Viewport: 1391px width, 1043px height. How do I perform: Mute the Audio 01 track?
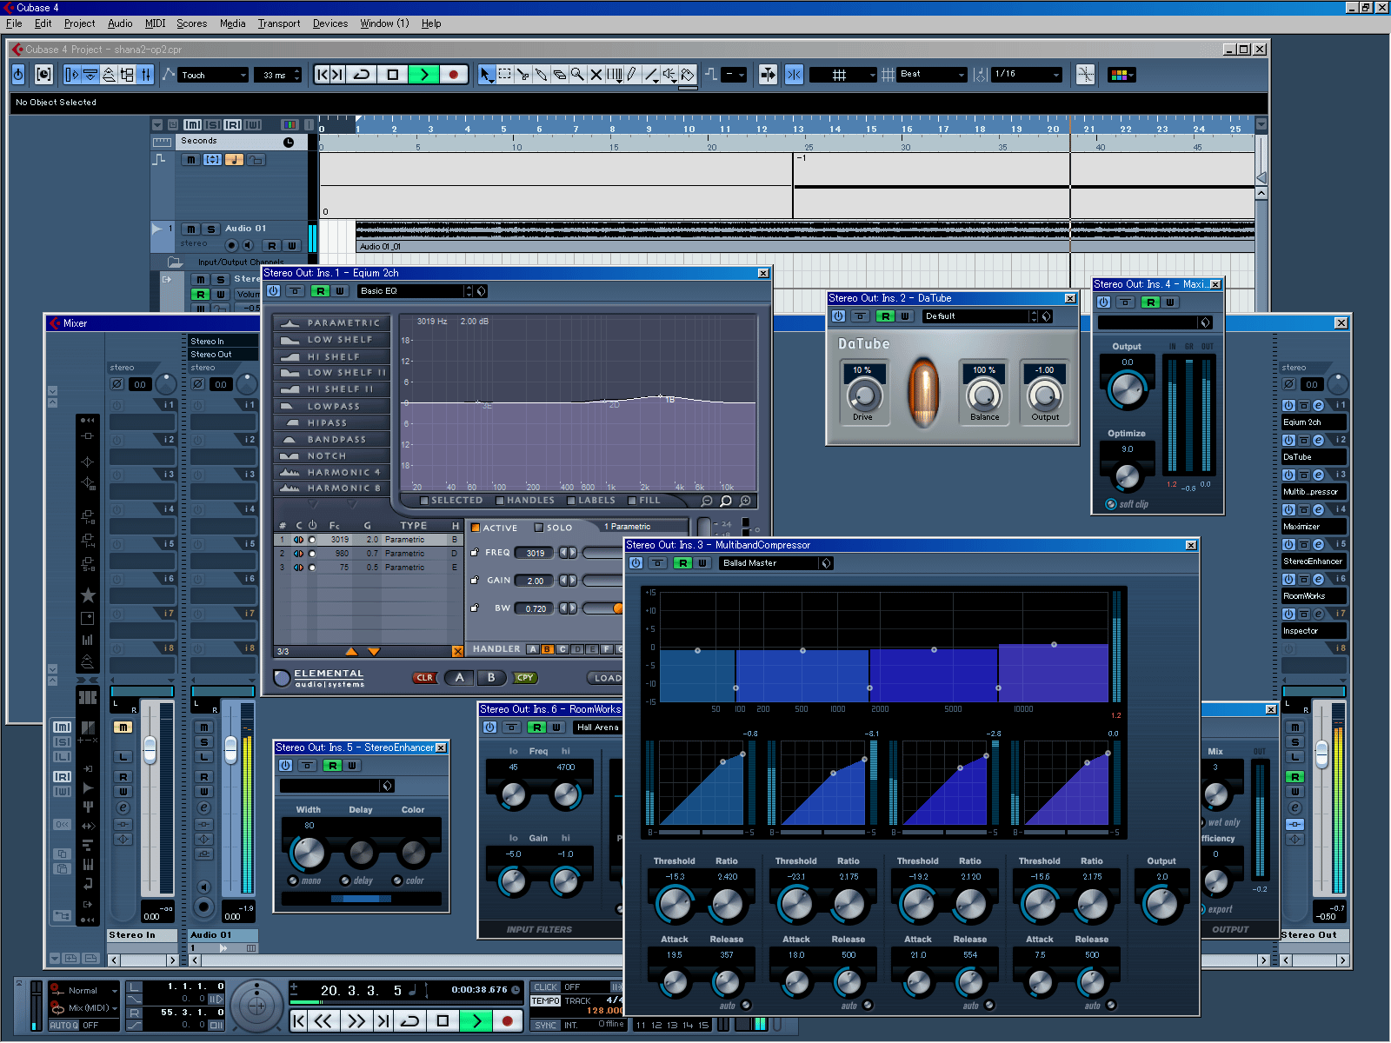(x=190, y=229)
